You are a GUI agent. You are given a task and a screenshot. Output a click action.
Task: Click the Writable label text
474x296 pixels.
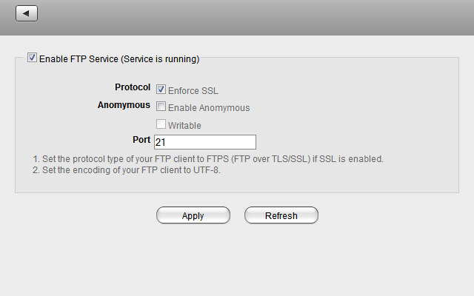tap(184, 126)
